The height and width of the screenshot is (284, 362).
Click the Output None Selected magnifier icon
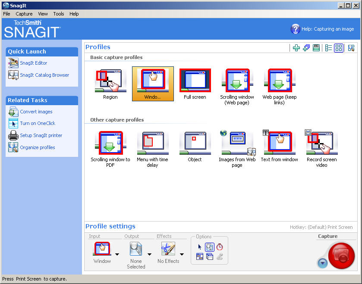pyautogui.click(x=136, y=249)
